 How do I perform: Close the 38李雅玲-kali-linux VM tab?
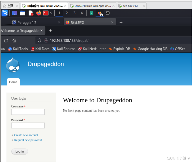click(x=65, y=6)
